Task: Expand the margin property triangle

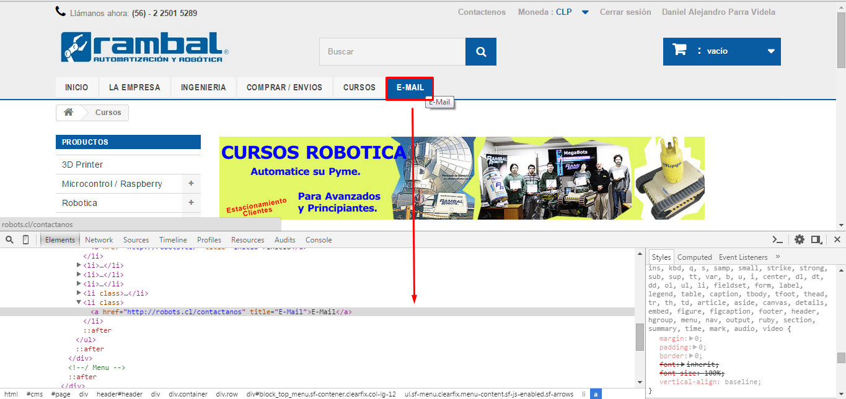Action: point(692,338)
